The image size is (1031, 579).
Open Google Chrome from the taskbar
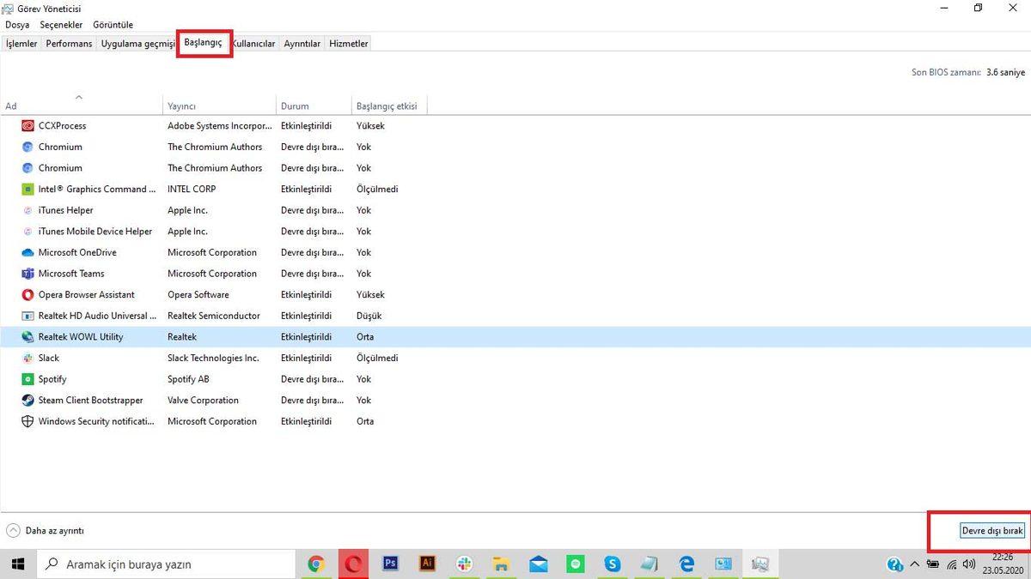(316, 564)
